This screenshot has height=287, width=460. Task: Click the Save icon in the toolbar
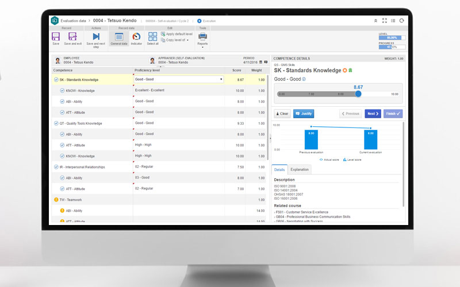(x=56, y=37)
